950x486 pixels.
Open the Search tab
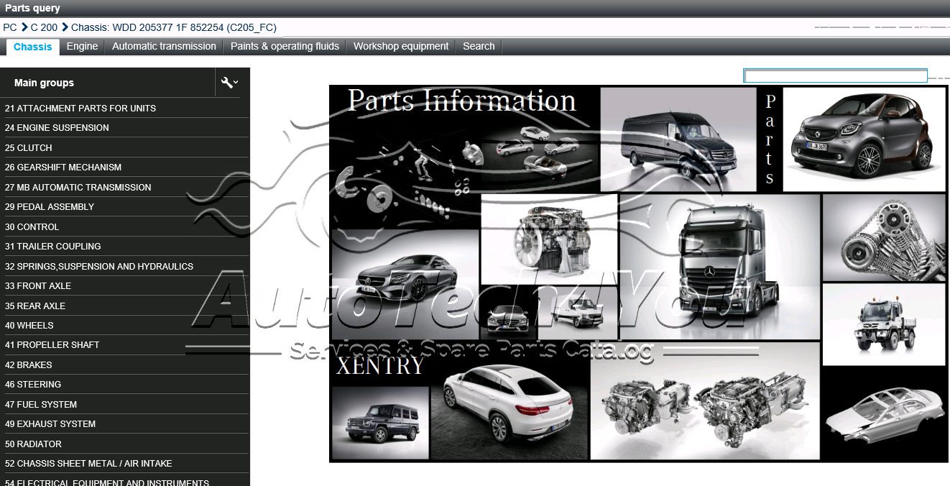pos(479,46)
